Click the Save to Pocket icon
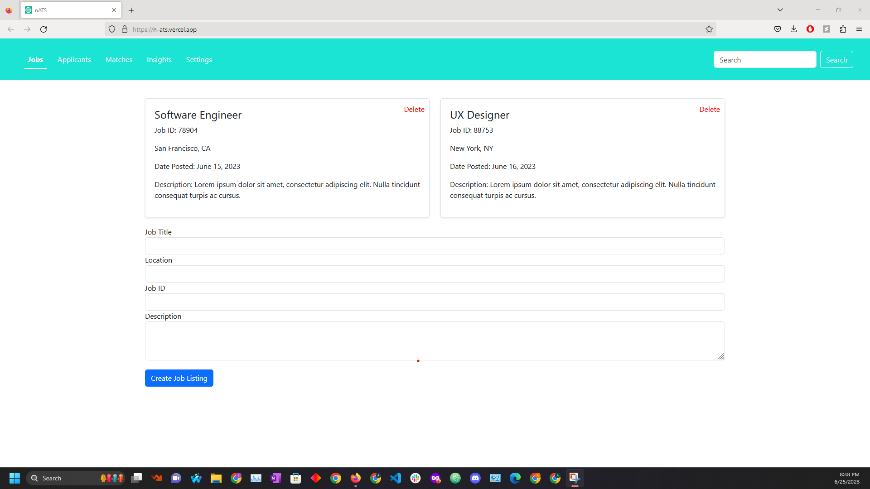Screen dimensions: 870x489 (778, 29)
